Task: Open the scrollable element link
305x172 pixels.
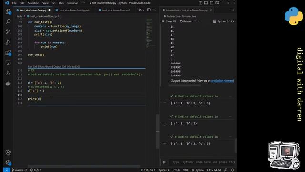Action: point(222,81)
